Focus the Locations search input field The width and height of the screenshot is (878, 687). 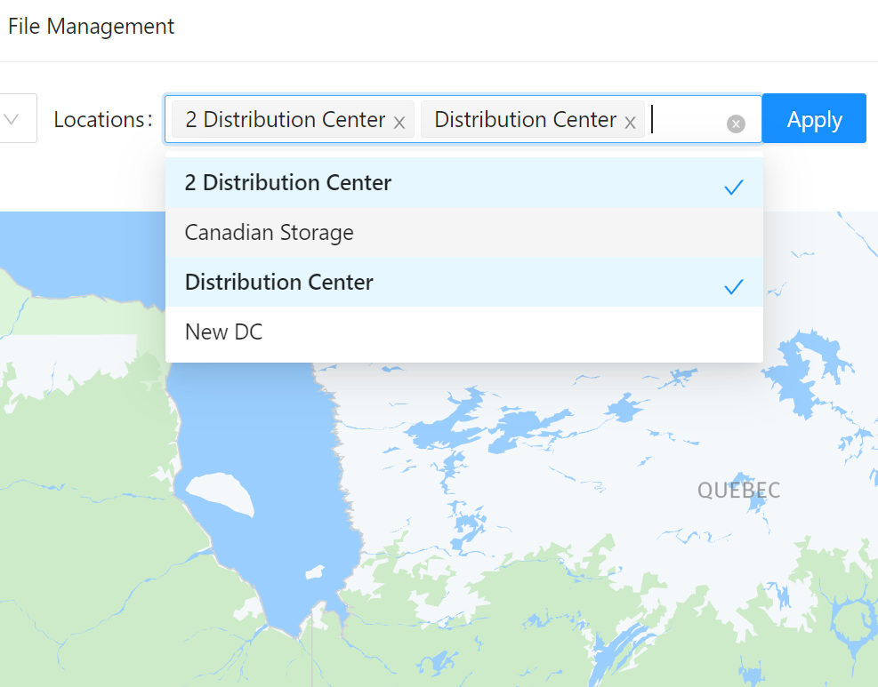coord(685,119)
